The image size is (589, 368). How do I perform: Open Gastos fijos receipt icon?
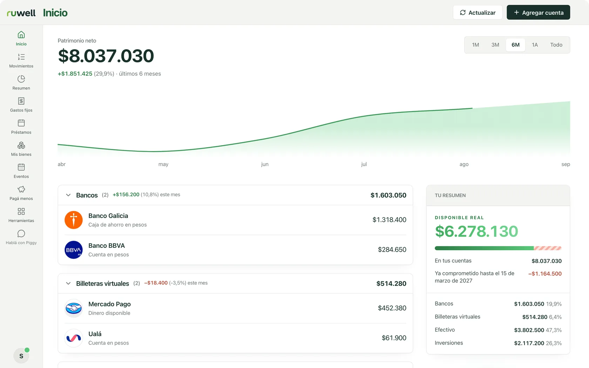[21, 101]
